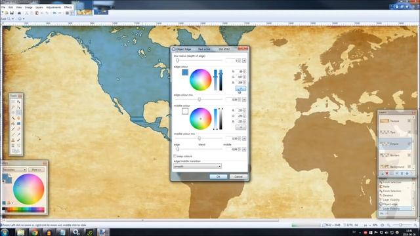Viewport: 420px width, 236px height.
Task: Click the Undo arrow in the toolbar
Action: [x=54, y=13]
